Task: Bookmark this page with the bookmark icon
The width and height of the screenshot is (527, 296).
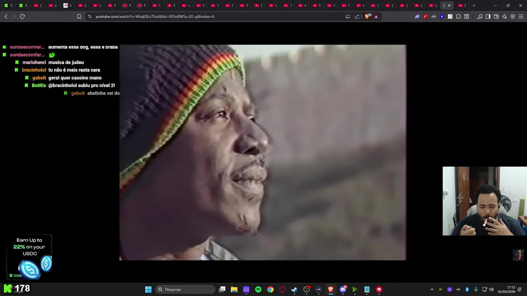Action: point(79,16)
